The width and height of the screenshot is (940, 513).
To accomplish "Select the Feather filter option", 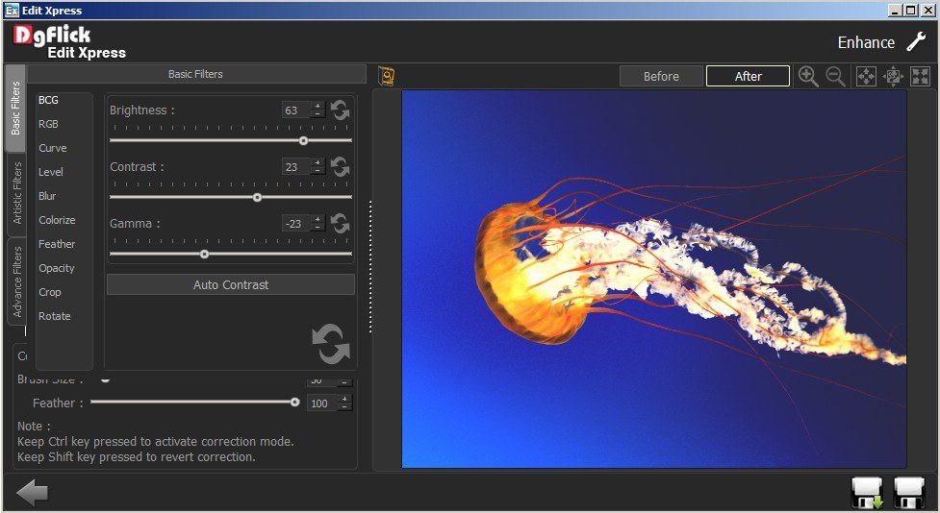I will pos(57,244).
